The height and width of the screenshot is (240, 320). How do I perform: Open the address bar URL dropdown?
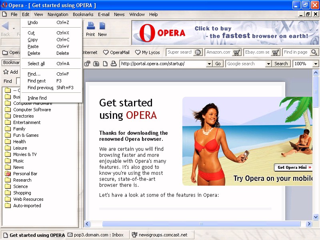tap(209, 64)
